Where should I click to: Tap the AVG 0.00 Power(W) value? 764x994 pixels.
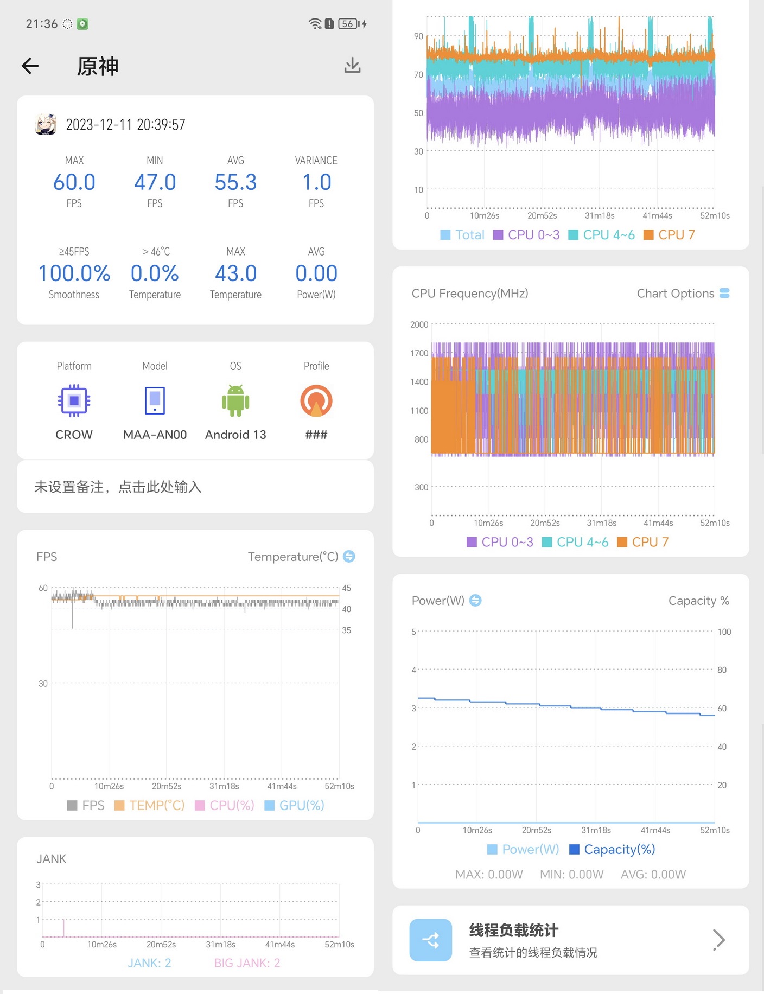316,273
